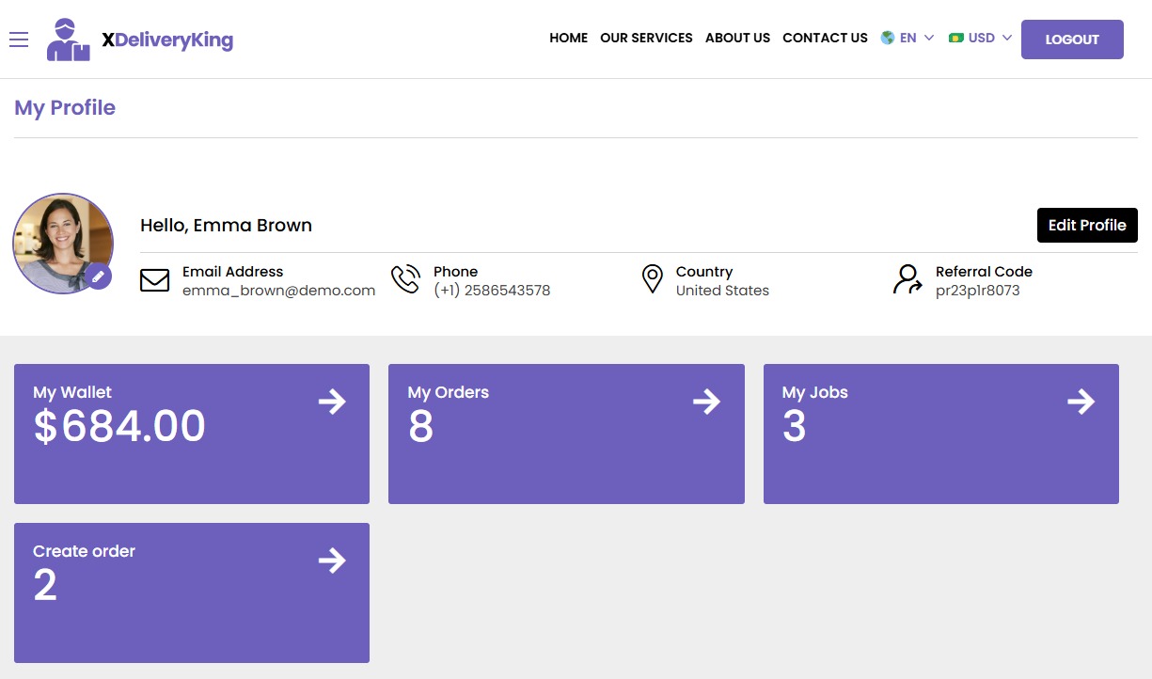
Task: Click the referral code person icon
Action: 906,279
